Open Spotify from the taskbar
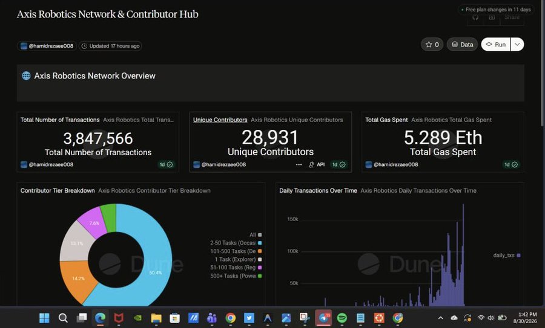This screenshot has height=328, width=545. [x=342, y=318]
